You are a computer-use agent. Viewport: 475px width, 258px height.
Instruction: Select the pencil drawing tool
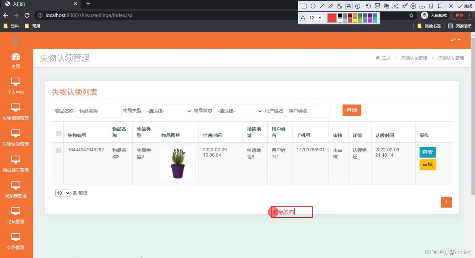(x=331, y=6)
